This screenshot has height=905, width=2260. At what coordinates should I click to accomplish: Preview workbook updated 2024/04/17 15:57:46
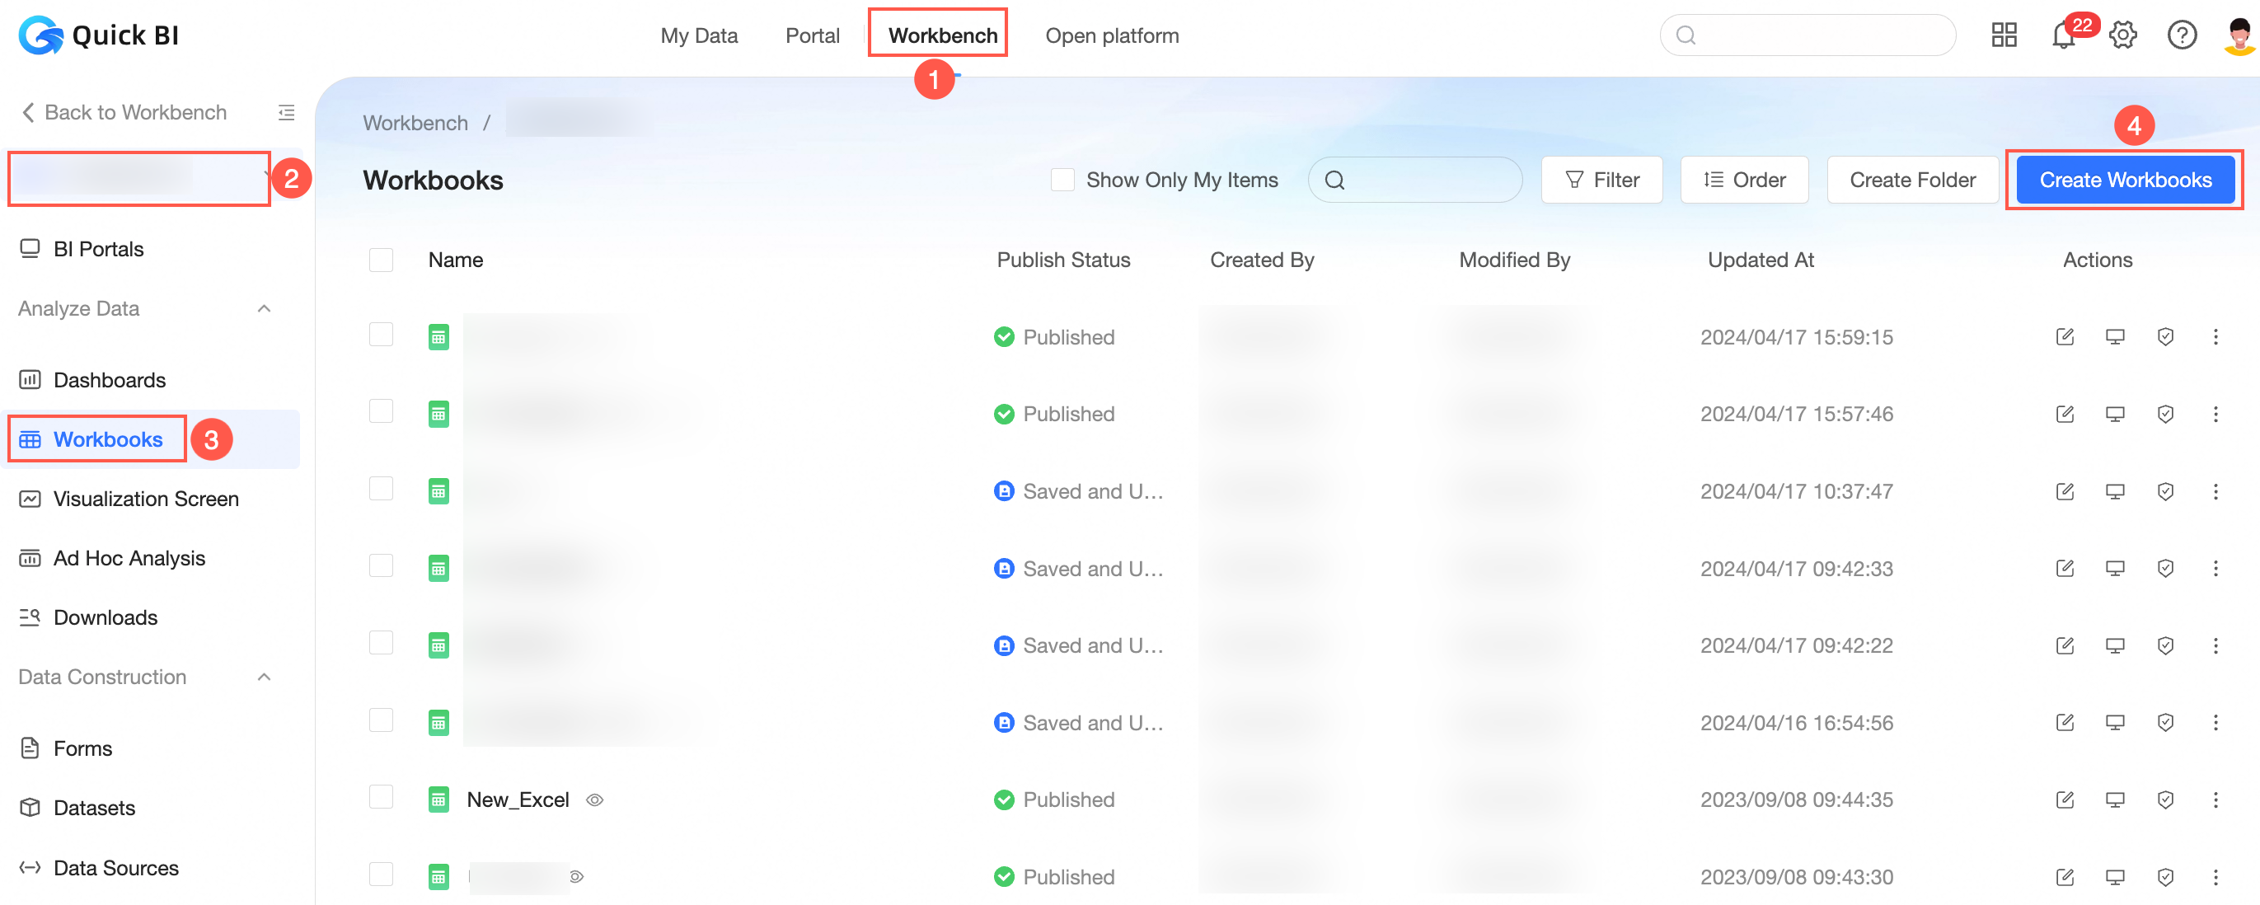point(2114,414)
